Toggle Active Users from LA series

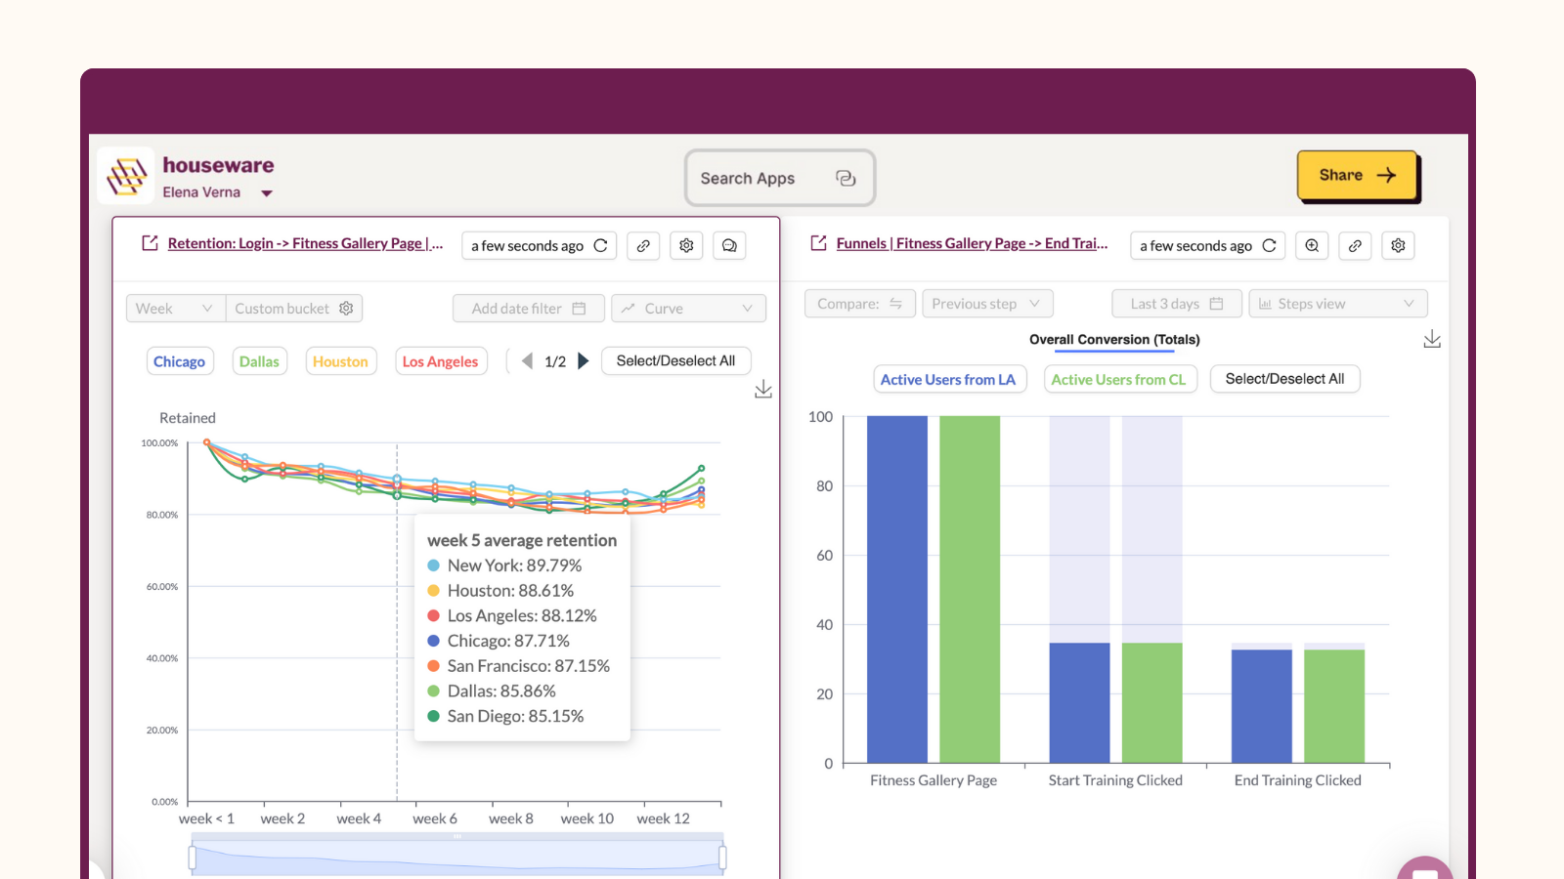click(x=949, y=379)
